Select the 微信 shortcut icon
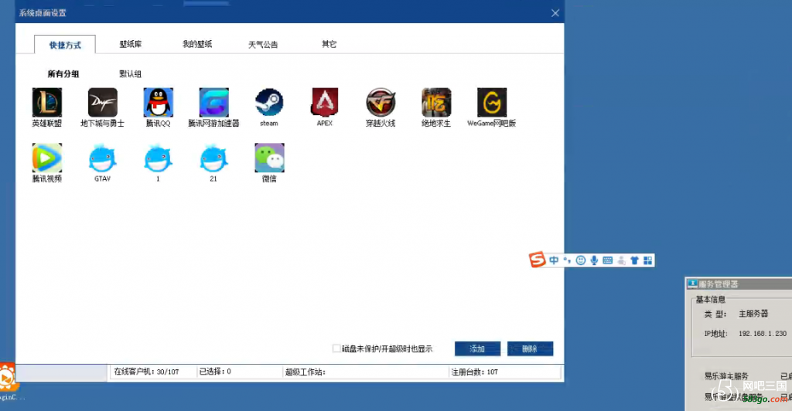Screen dimensions: 792x411 coord(269,158)
